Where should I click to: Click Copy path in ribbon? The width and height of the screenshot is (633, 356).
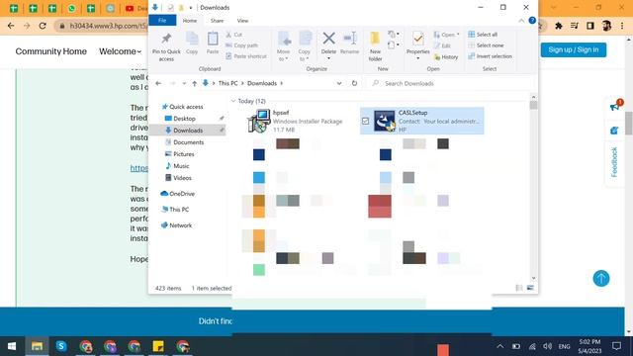point(241,45)
